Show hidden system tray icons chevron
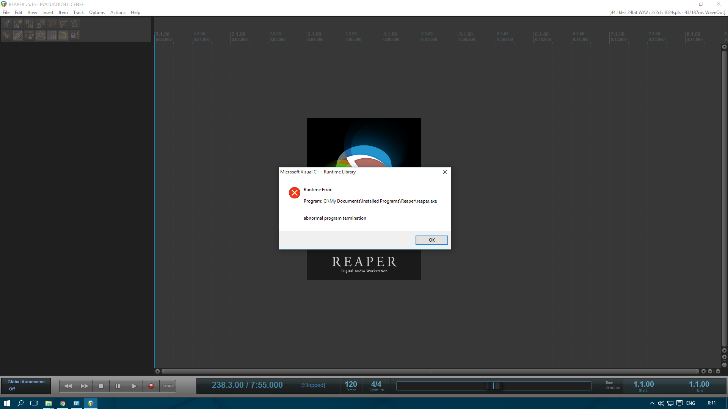The image size is (728, 409). (652, 403)
